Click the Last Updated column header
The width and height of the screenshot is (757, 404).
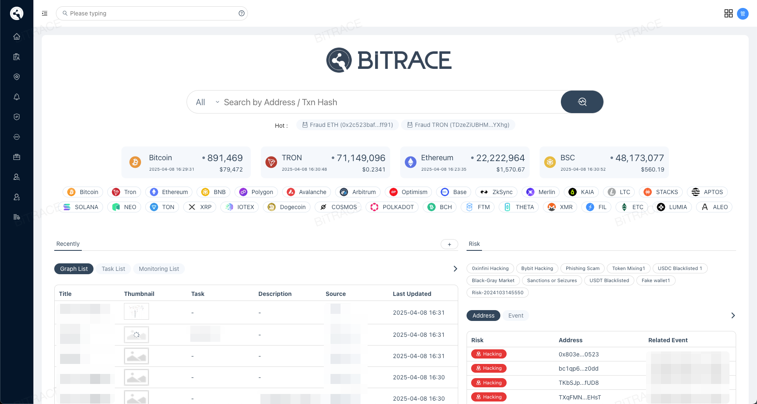412,294
